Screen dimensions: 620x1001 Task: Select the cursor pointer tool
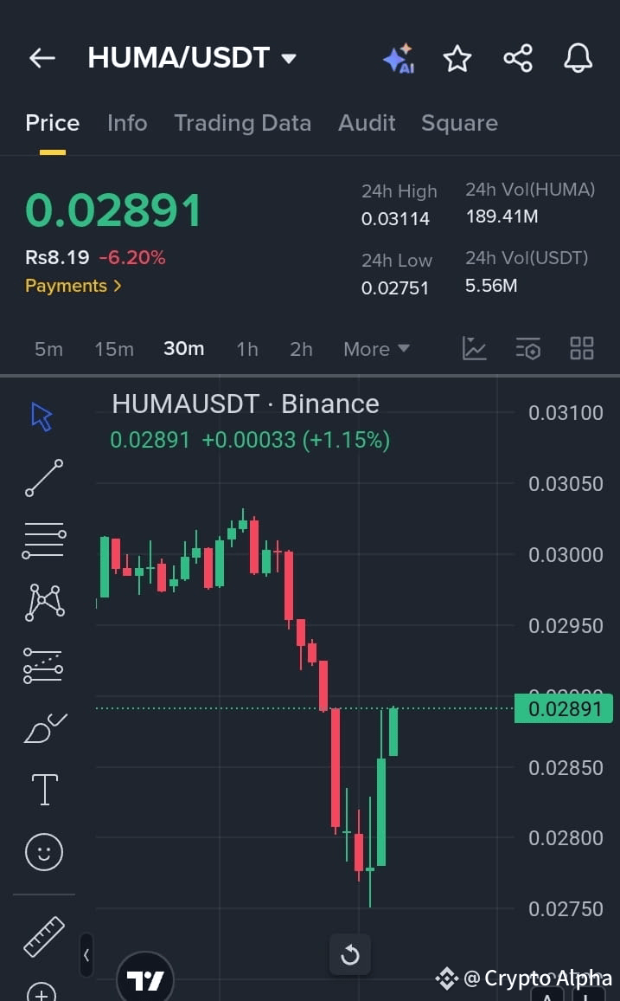click(42, 417)
